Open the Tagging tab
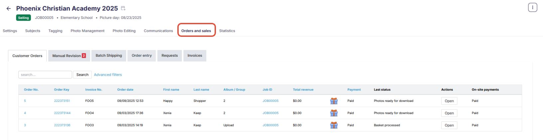 click(55, 31)
